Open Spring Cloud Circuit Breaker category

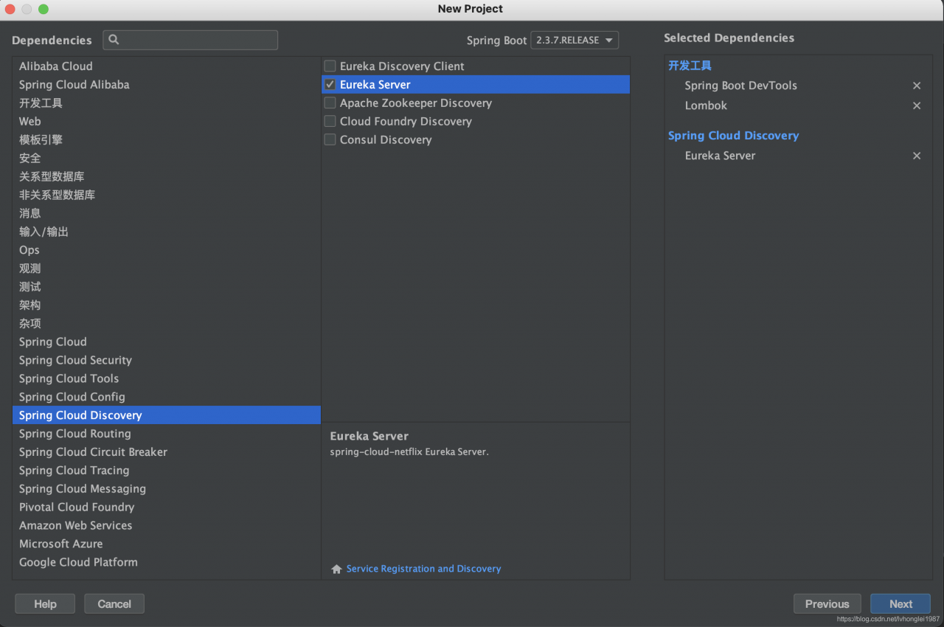167,452
